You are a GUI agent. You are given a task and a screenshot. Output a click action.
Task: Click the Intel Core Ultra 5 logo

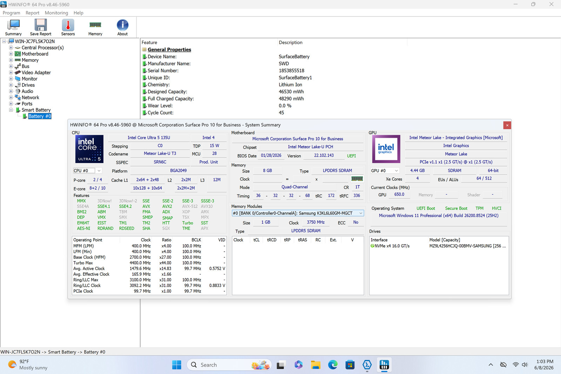(89, 149)
